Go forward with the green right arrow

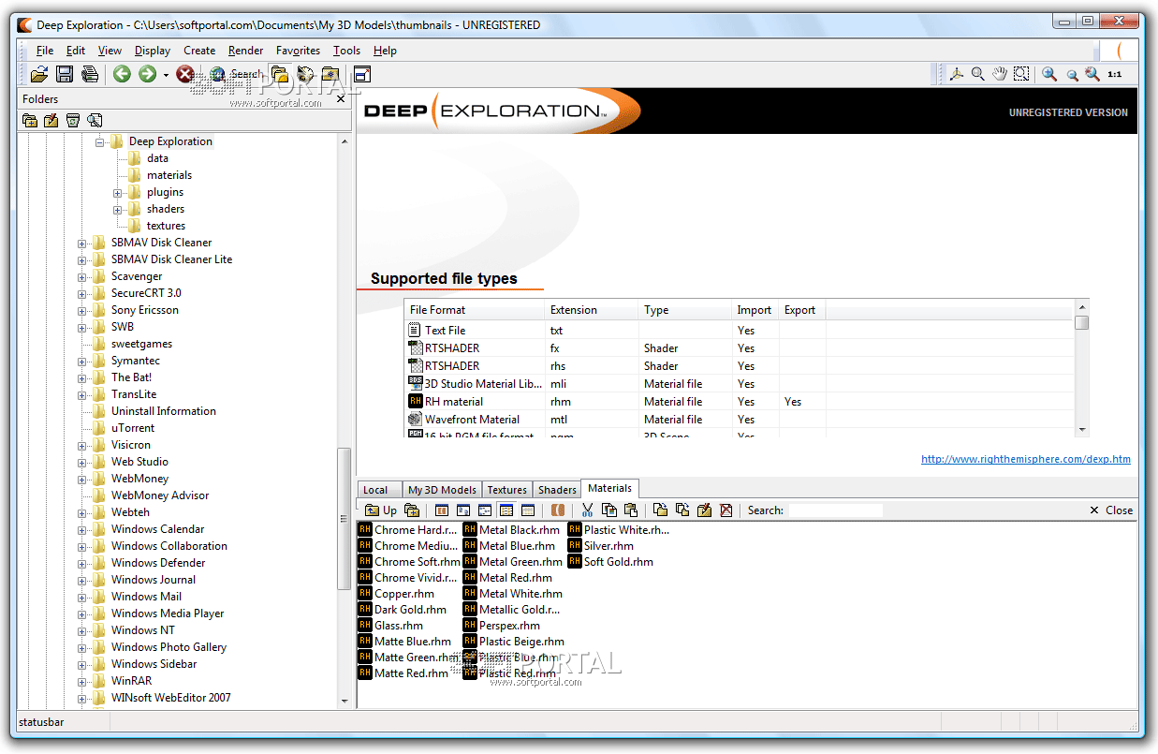click(x=147, y=74)
